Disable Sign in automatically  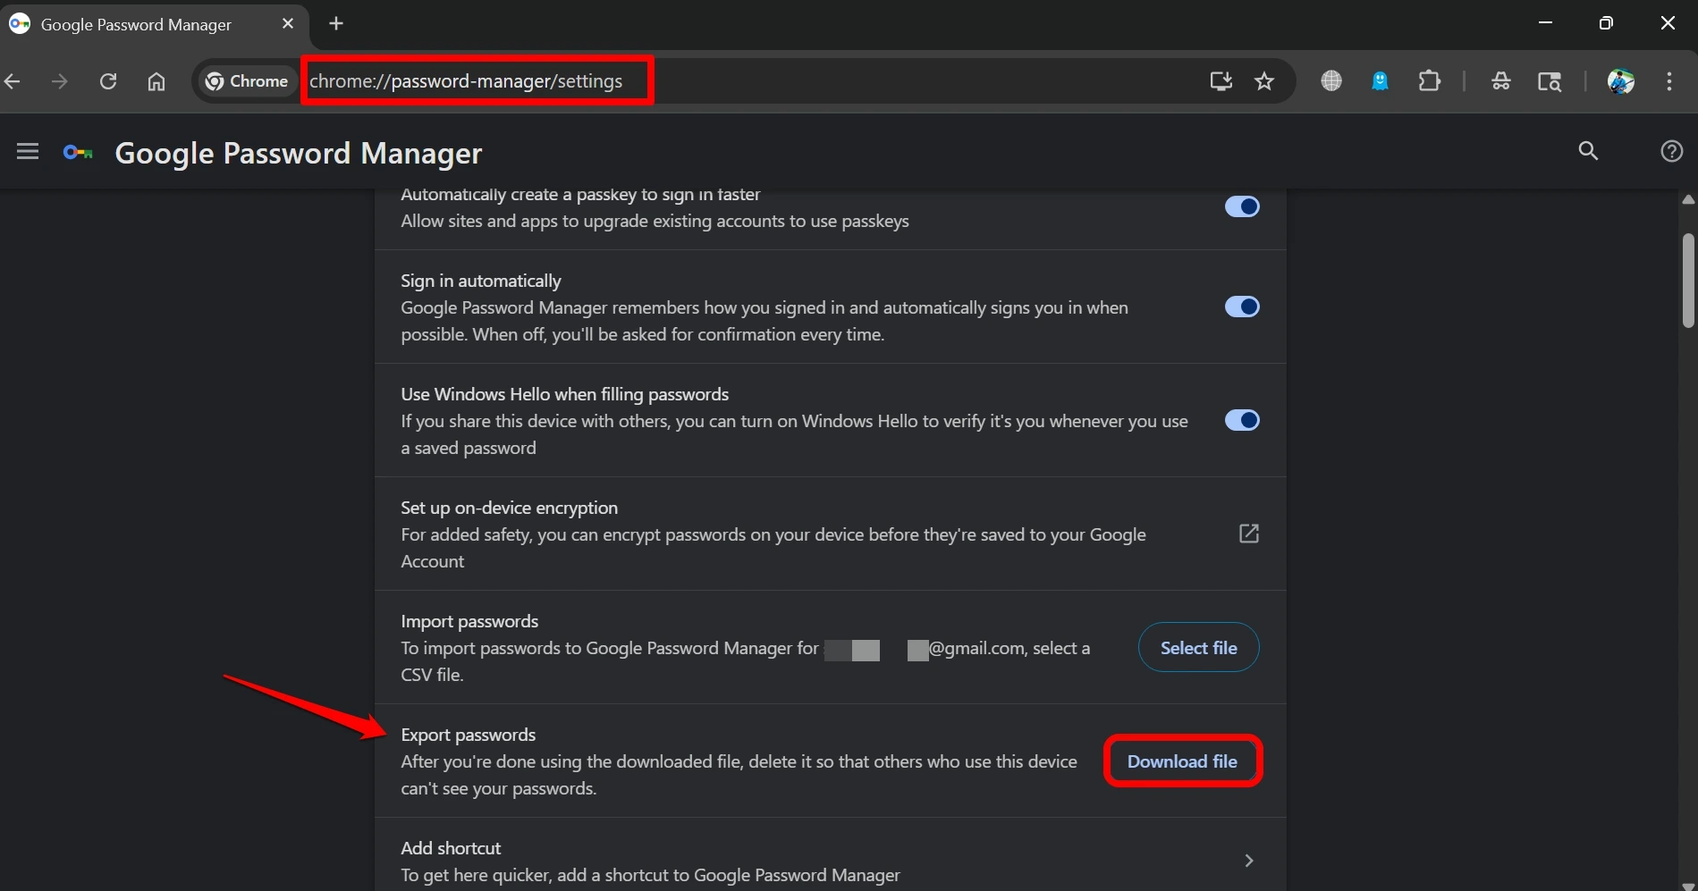1242,307
